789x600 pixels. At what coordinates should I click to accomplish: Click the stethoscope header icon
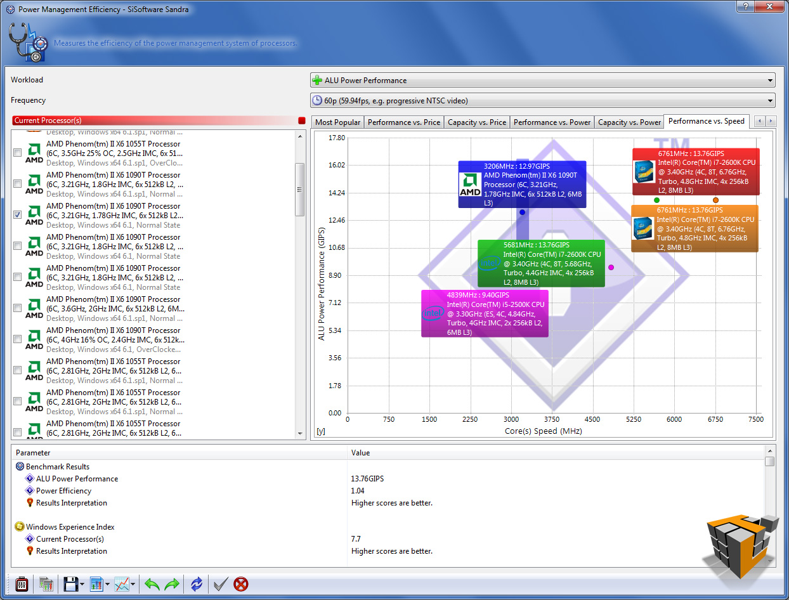point(28,44)
